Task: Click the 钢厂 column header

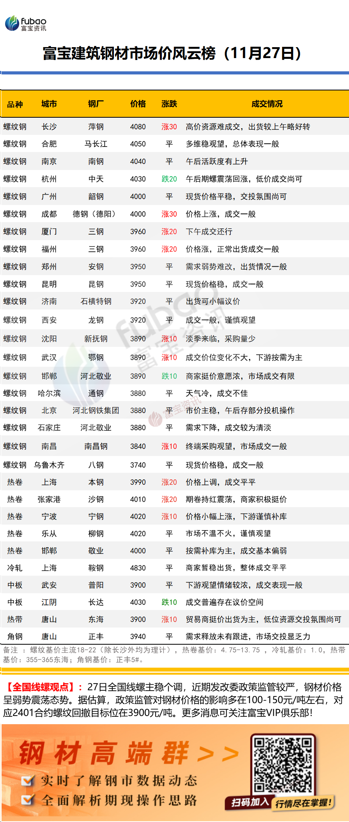Action: (x=96, y=104)
